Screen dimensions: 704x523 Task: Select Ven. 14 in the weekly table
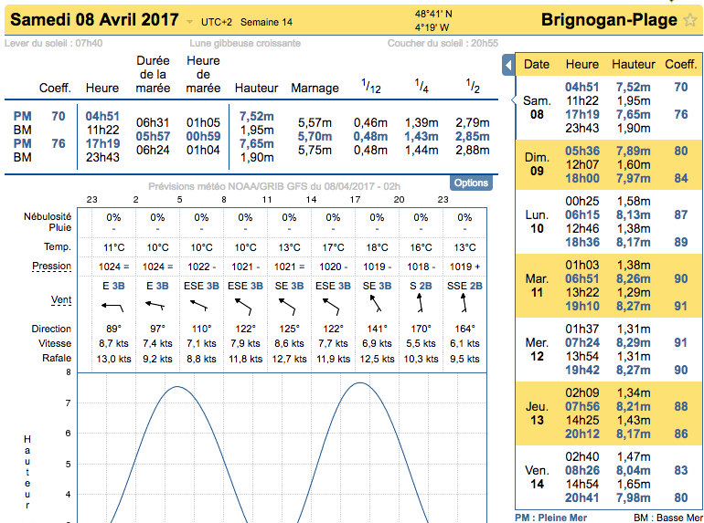point(537,477)
